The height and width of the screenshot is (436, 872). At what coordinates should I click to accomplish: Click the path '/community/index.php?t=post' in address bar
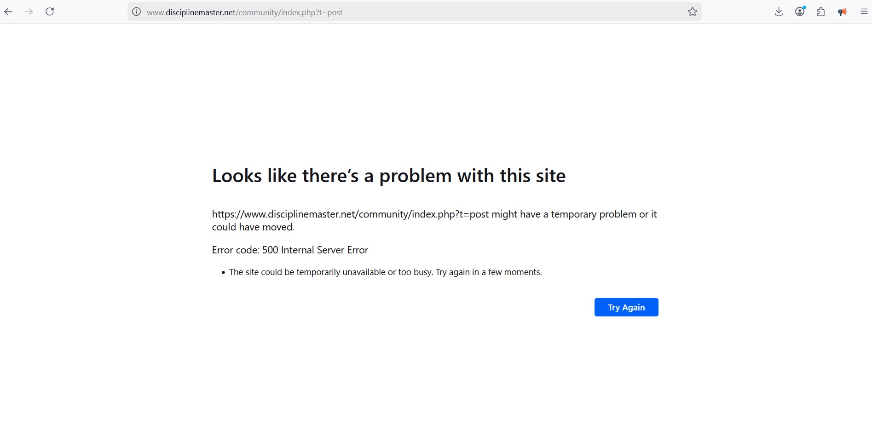tap(289, 12)
